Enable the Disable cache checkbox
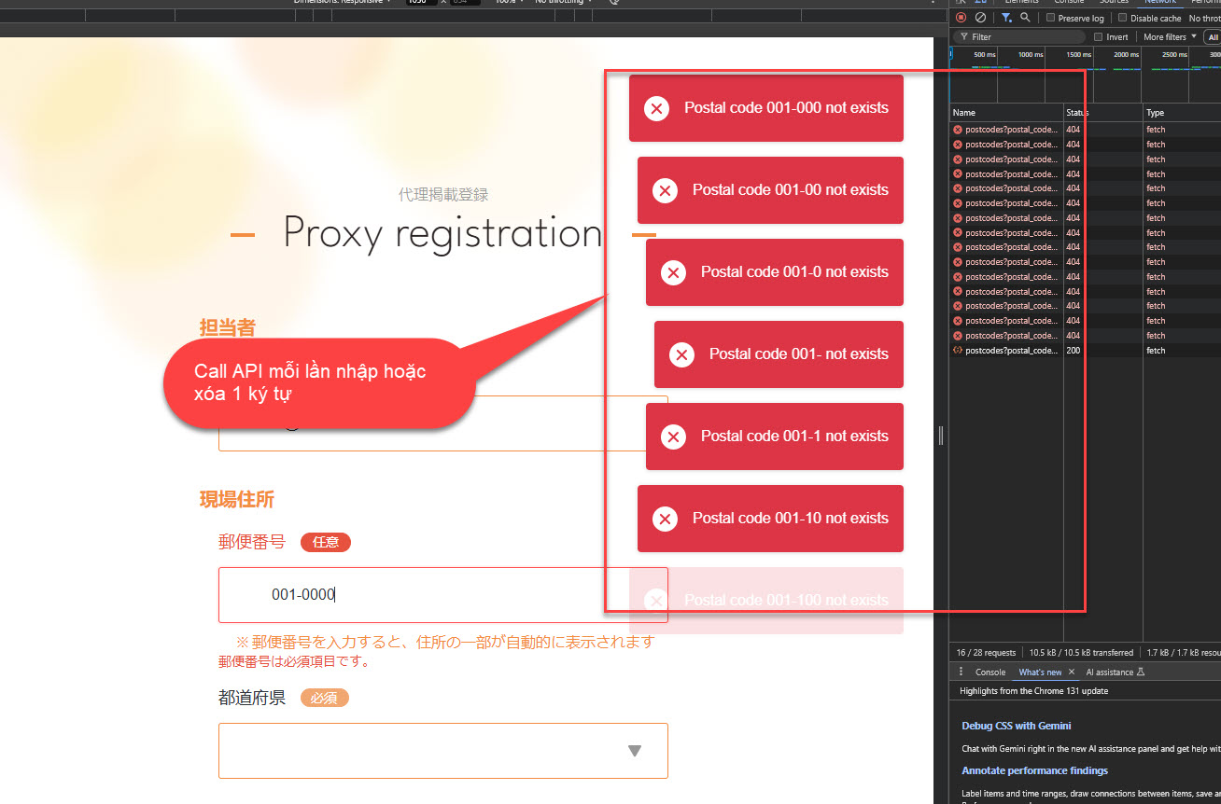The image size is (1221, 804). [x=1123, y=18]
